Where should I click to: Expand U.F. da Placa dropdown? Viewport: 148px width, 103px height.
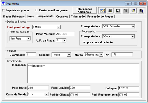(64, 41)
